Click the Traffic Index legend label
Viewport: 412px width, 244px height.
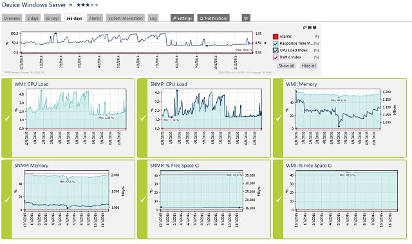(x=290, y=57)
